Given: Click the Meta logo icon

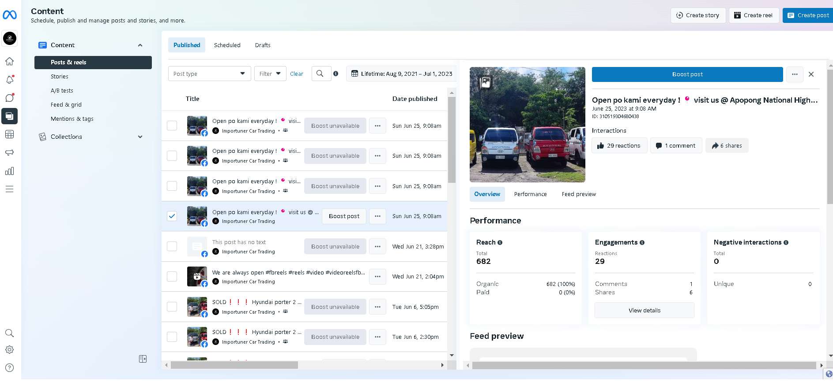Looking at the screenshot, I should click(10, 15).
